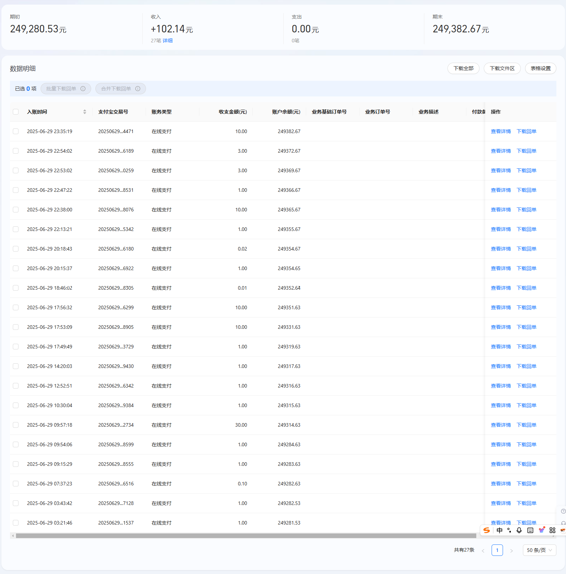
Task: Tick the checkbox for 2025-06-29 09:57:18
Action: click(x=16, y=425)
